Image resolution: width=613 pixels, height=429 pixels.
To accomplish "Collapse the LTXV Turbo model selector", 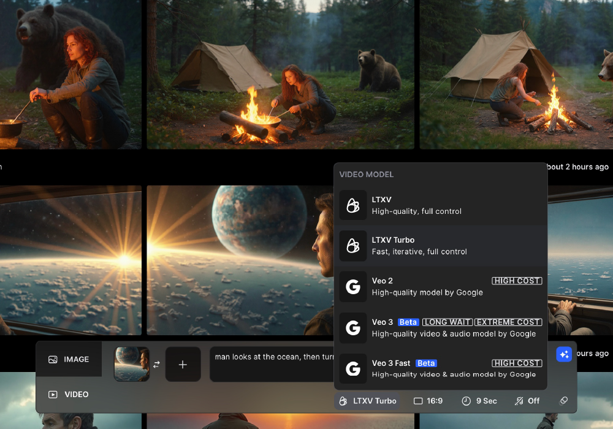I will pos(368,401).
